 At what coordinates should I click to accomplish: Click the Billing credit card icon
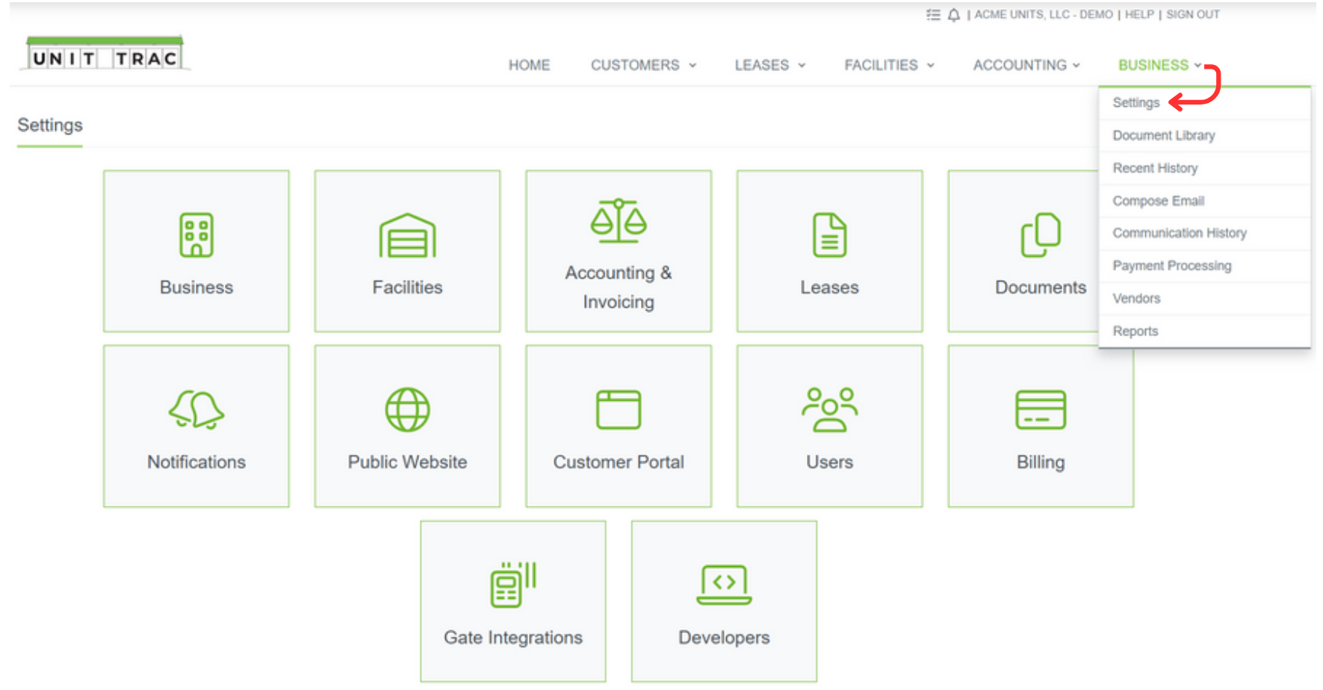[1041, 410]
